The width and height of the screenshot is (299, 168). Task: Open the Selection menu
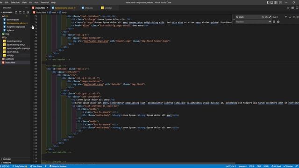coord(15,2)
